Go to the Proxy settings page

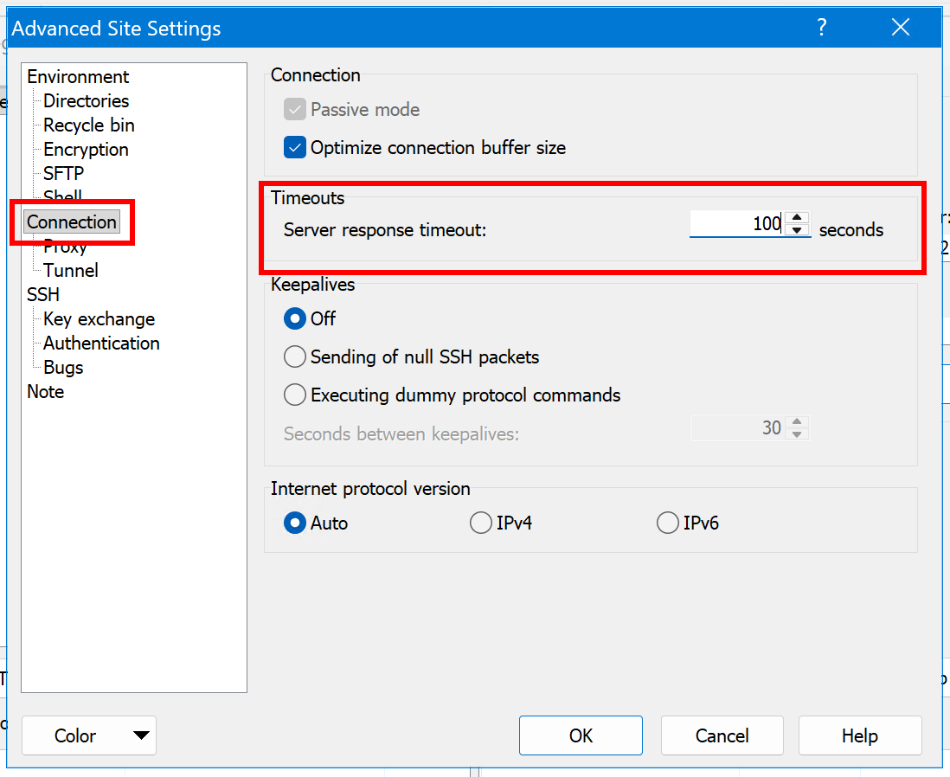(66, 247)
